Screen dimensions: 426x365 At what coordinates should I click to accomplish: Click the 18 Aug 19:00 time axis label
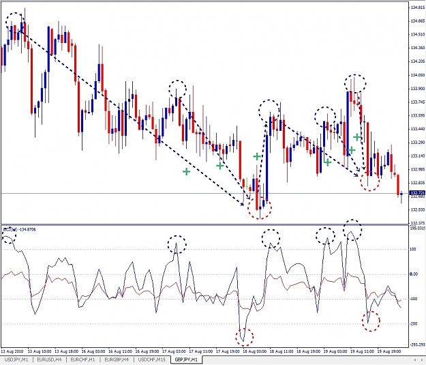309,351
